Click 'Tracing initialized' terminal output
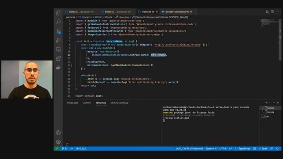The height and width of the screenshot is (159, 283). pyautogui.click(x=176, y=118)
